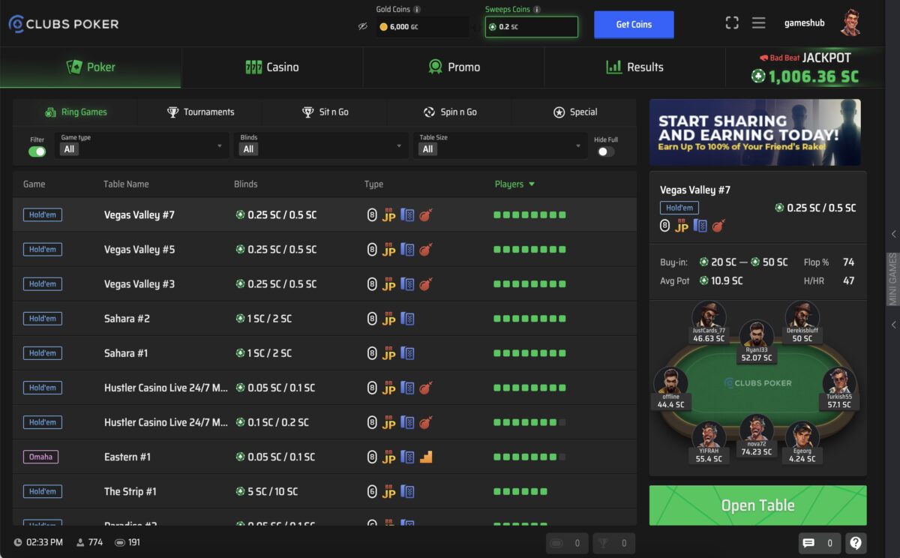Select the Eastern #1 Omaha table

pyautogui.click(x=325, y=457)
